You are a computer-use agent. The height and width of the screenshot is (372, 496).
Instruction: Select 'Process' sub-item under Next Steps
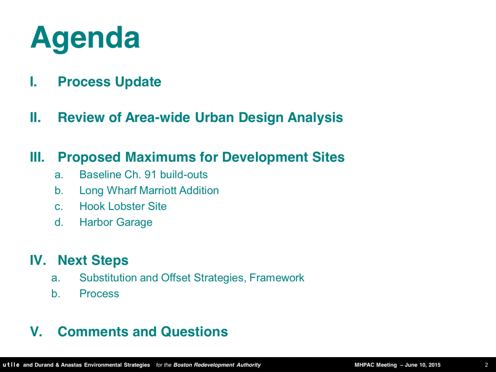pyautogui.click(x=99, y=294)
